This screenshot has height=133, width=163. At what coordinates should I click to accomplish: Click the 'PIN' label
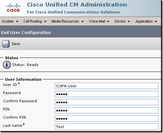pyautogui.click(x=6, y=109)
